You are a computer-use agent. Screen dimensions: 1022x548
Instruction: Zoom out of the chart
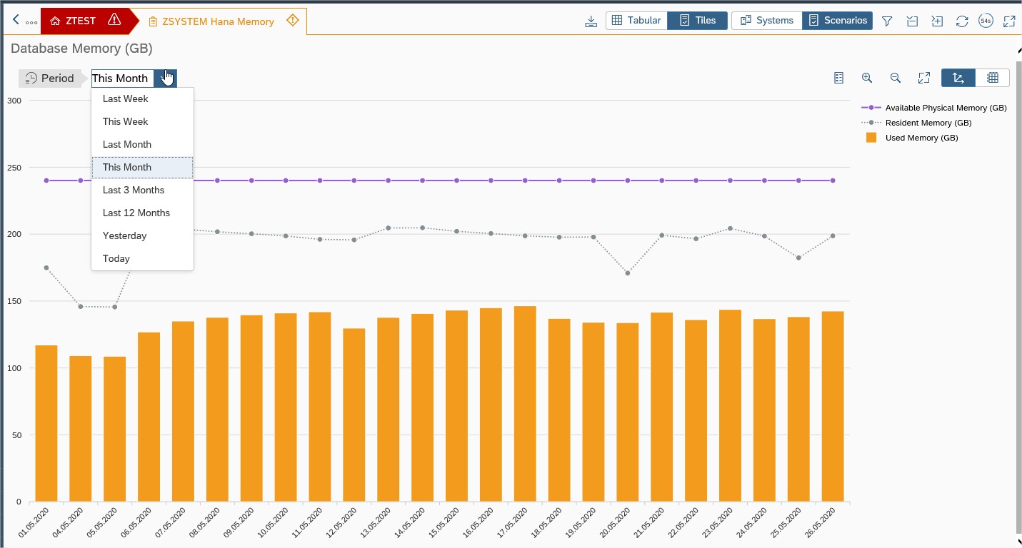point(895,78)
